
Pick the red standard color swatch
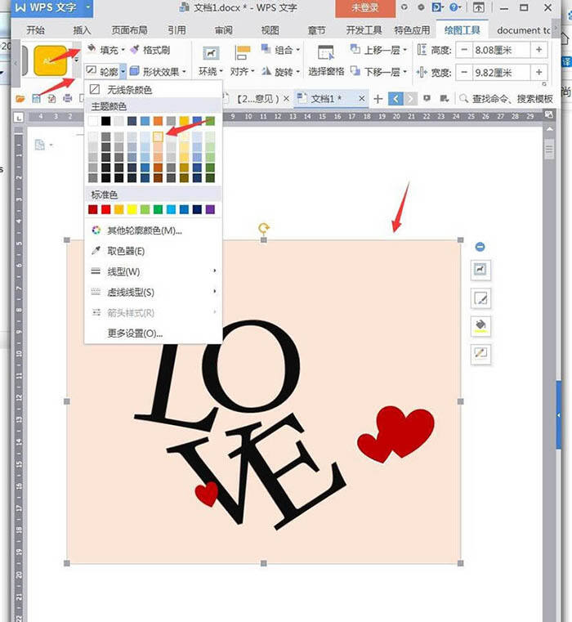point(106,210)
